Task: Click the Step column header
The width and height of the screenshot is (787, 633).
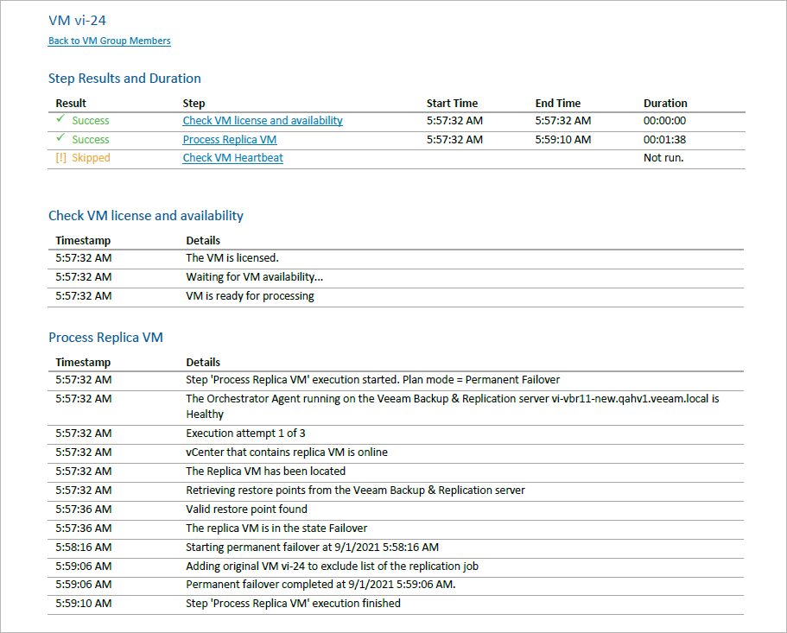Action: tap(194, 104)
